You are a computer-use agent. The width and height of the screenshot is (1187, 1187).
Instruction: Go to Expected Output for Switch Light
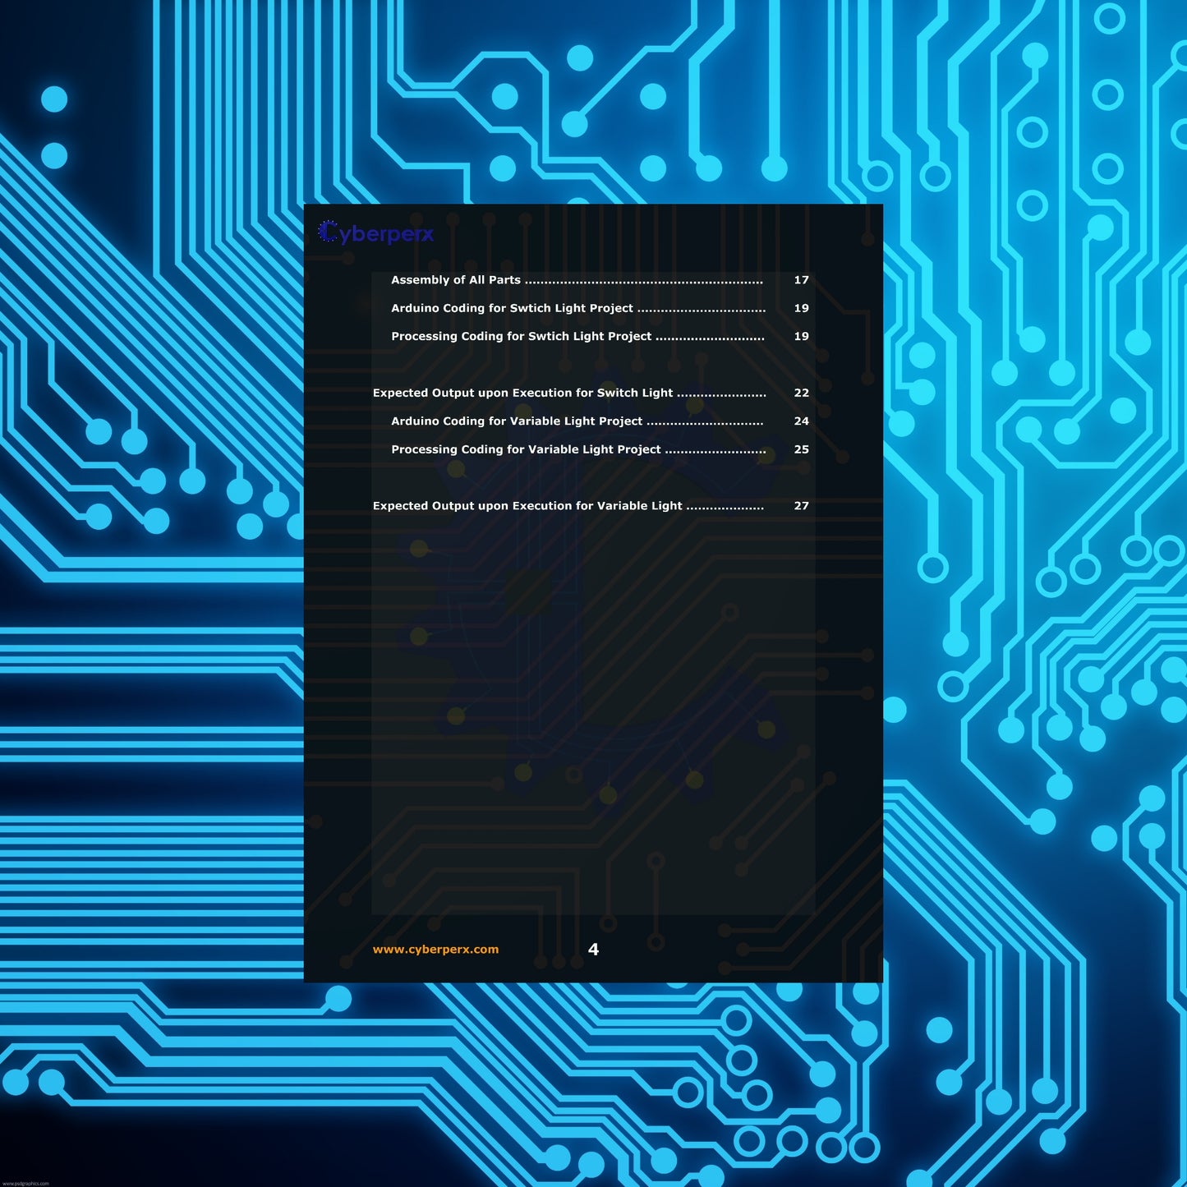click(x=522, y=393)
